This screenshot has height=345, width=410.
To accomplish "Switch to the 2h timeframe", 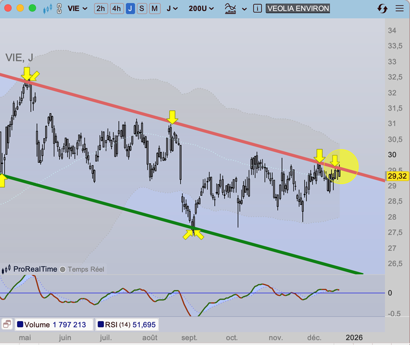I will coord(101,9).
